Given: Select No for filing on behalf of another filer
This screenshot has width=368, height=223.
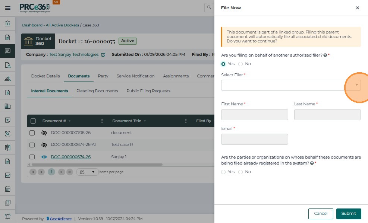Looking at the screenshot, I should (240, 64).
